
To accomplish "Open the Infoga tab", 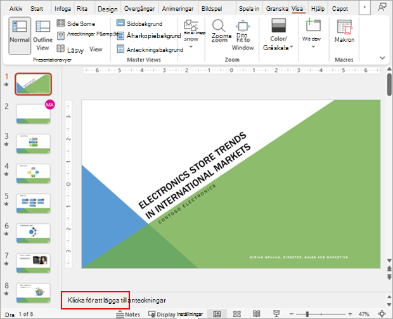I will pos(62,9).
